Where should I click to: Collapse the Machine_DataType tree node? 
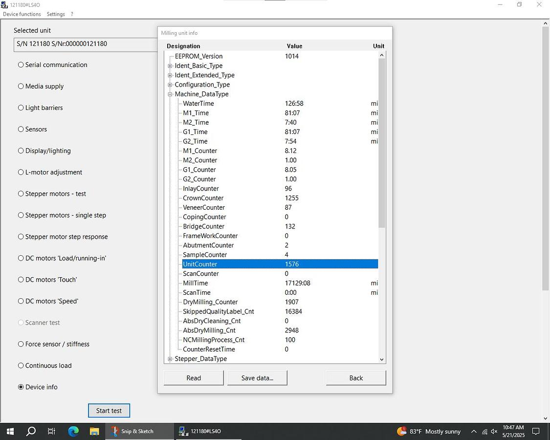pos(170,94)
